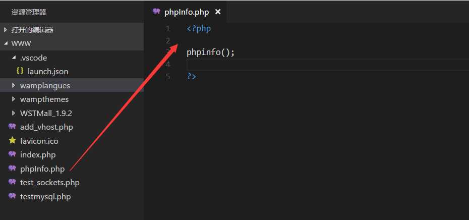Viewport: 469px width, 220px height.
Task: Click the PHP icon beside testmysql.php
Action: pos(12,196)
